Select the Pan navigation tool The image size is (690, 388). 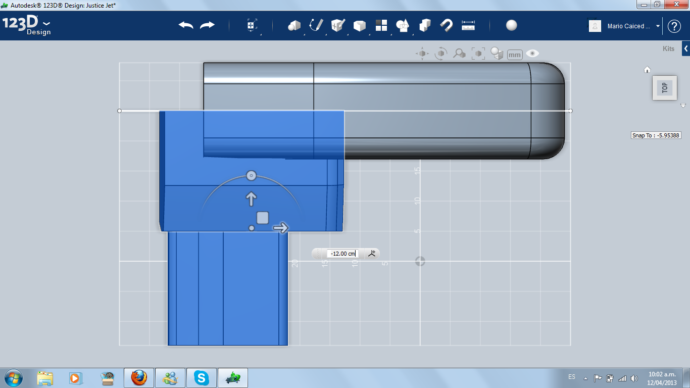(x=422, y=54)
